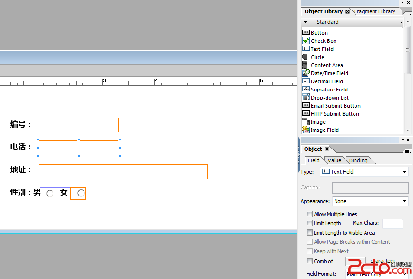The height and width of the screenshot is (279, 413).
Task: Select the Date/Time Field icon
Action: pyautogui.click(x=306, y=73)
